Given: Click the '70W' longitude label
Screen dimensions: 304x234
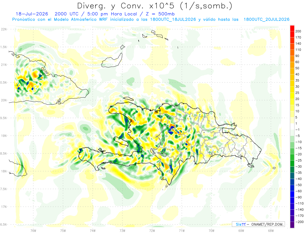Looking at the screenshot, I should coord(212,231).
